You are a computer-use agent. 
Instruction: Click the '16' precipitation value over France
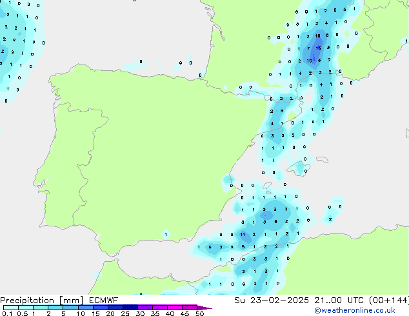(x=319, y=48)
